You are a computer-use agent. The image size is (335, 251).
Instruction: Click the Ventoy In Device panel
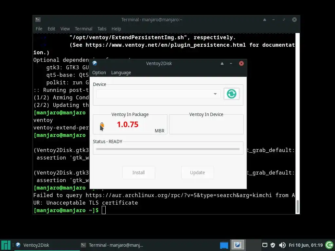click(206, 125)
